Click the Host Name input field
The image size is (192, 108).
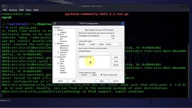[94, 38]
